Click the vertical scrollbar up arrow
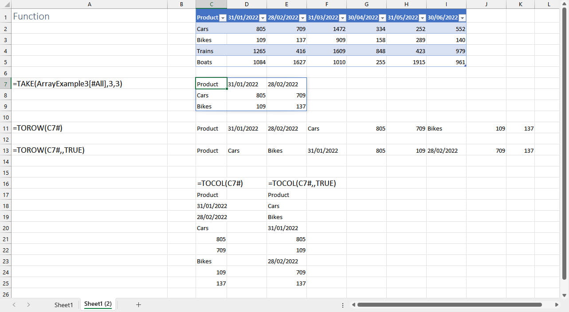 pyautogui.click(x=564, y=4)
